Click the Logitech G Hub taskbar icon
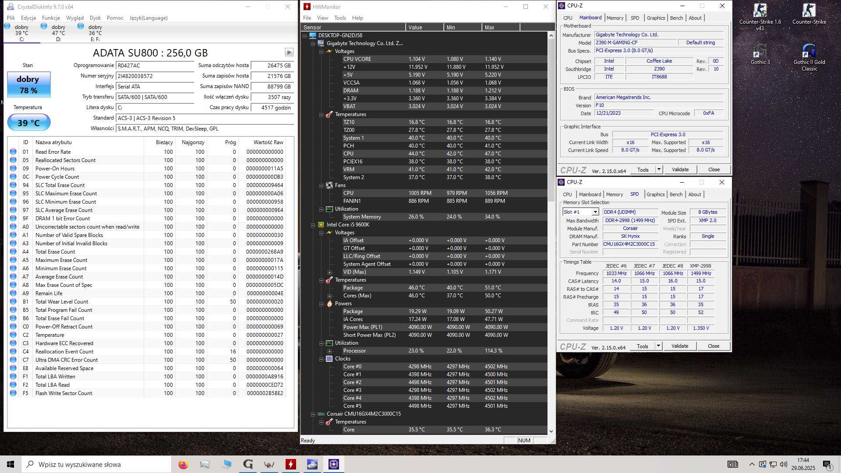Screen dimensions: 841x473 (248, 464)
